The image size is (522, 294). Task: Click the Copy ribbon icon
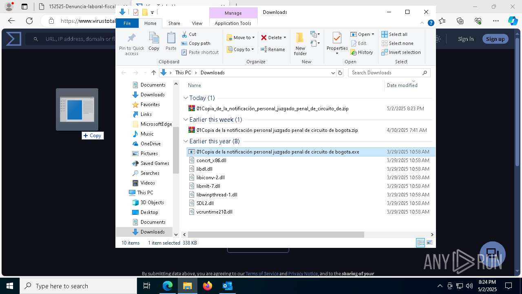point(154,38)
